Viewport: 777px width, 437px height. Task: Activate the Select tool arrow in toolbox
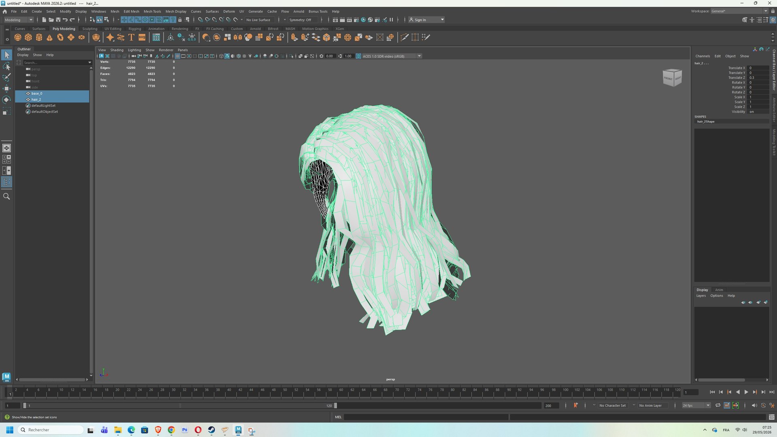point(6,55)
